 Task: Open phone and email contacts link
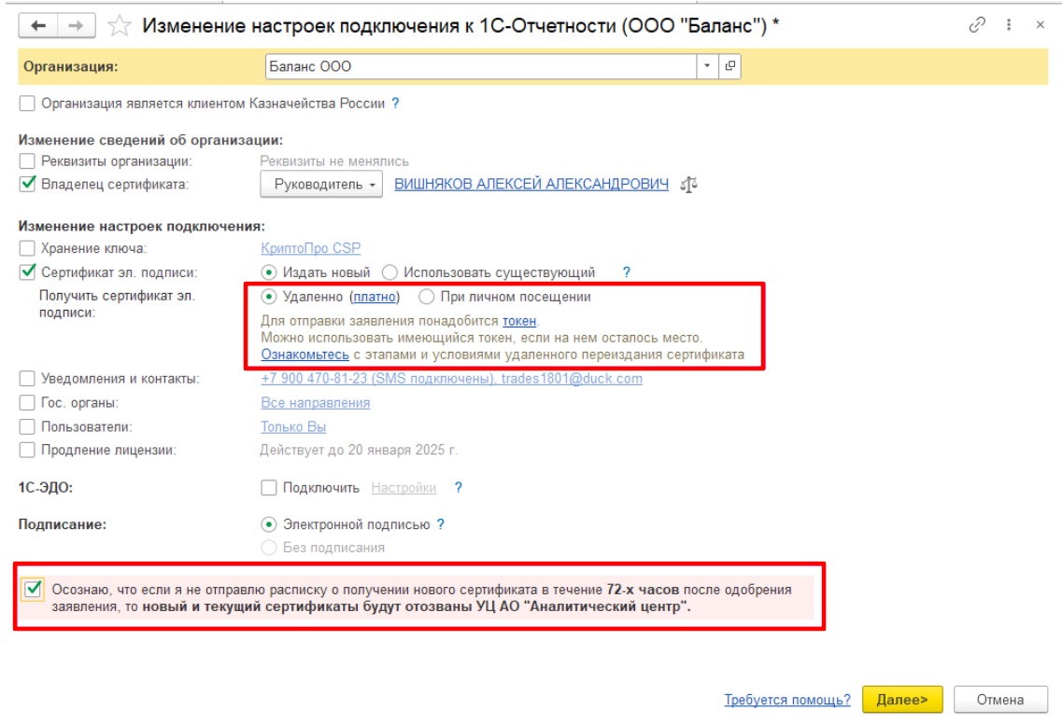(x=452, y=378)
